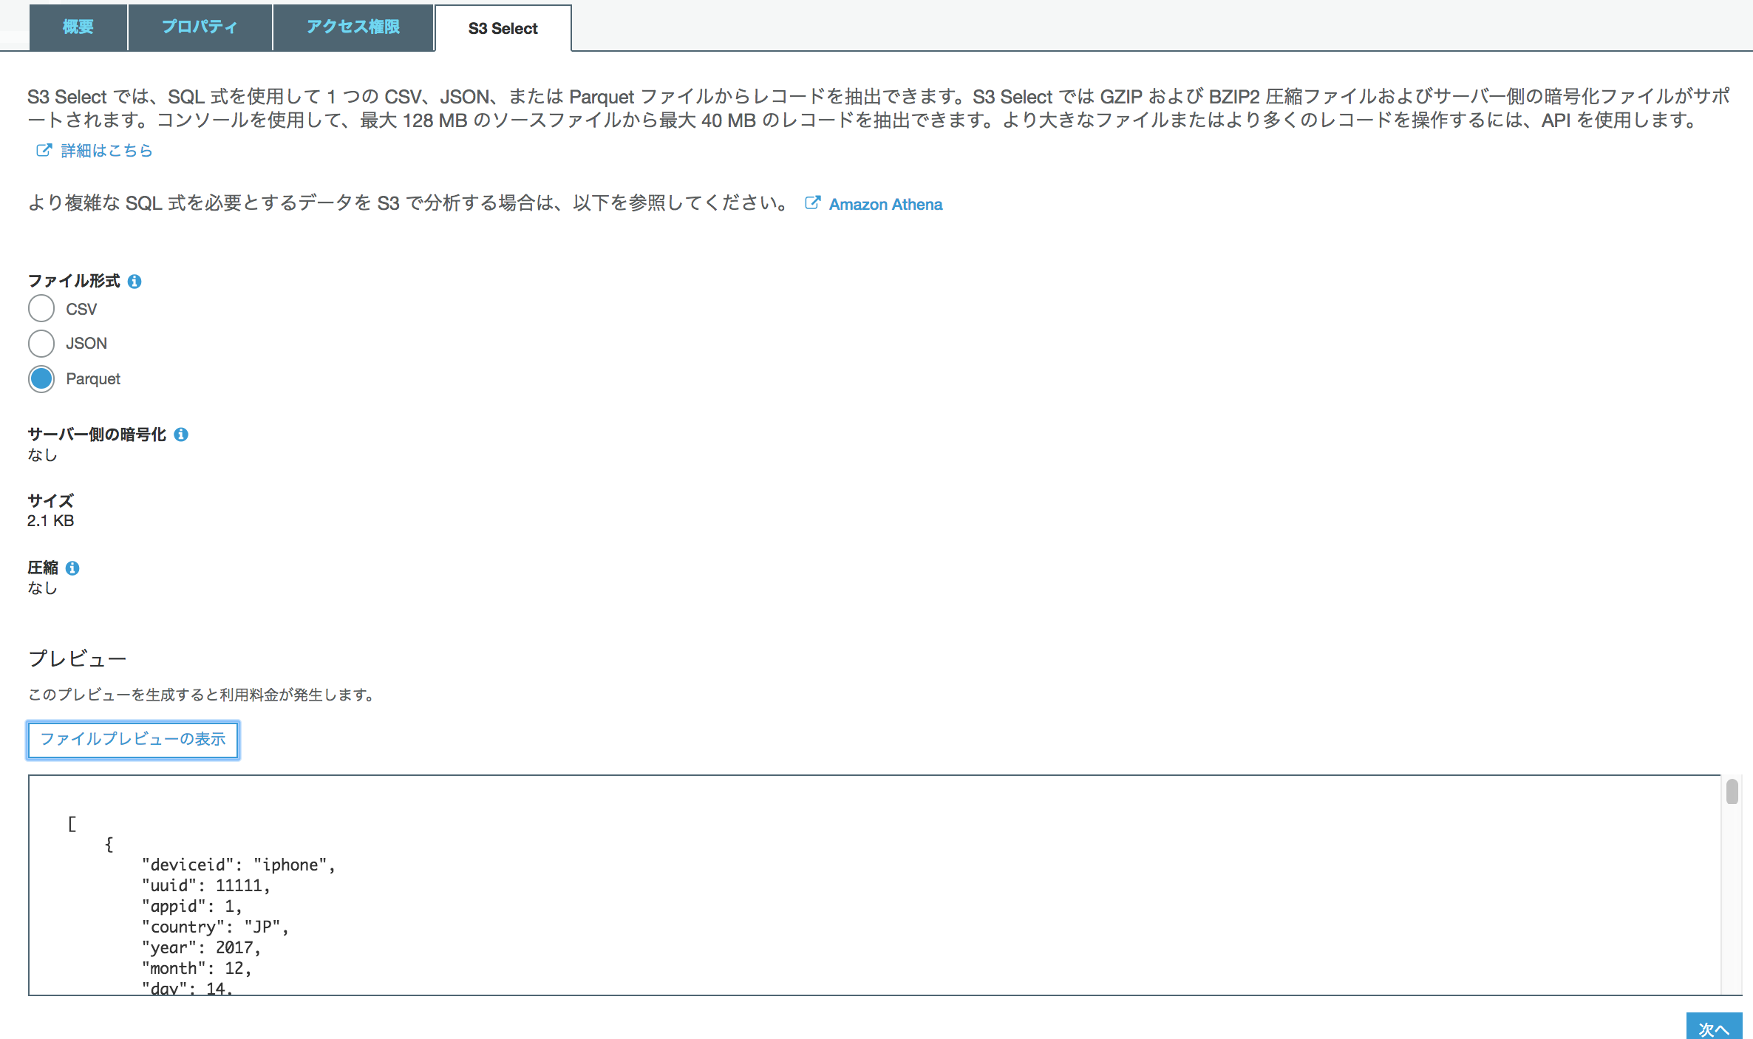Click the Amazon Athena link
Screen dimensions: 1753x1039
886,203
